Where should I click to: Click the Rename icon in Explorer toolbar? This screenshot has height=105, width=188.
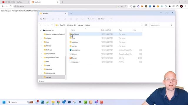pos(70,19)
